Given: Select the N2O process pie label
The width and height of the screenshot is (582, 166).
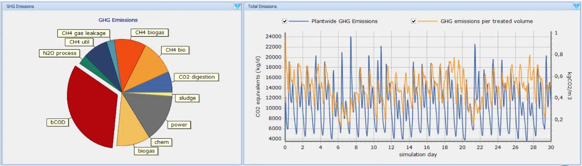Looking at the screenshot, I should [x=60, y=53].
